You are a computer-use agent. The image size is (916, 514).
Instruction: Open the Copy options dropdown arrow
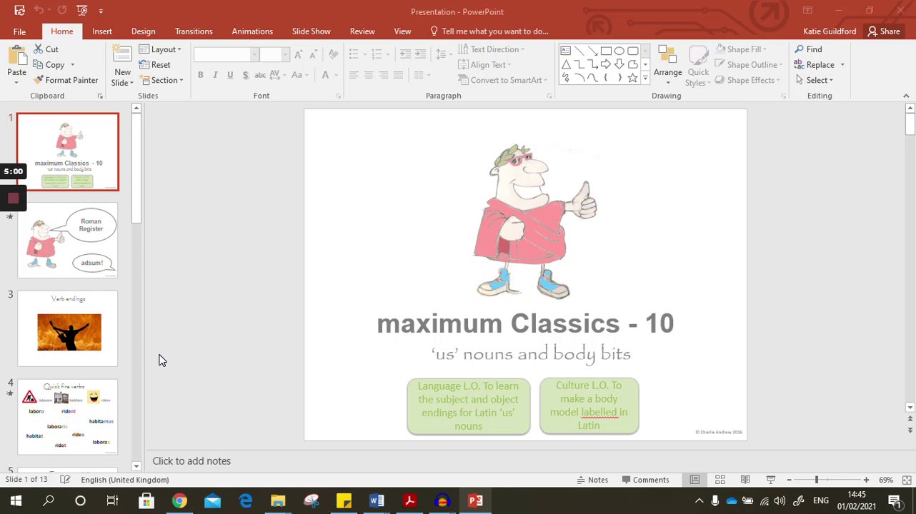[x=72, y=65]
